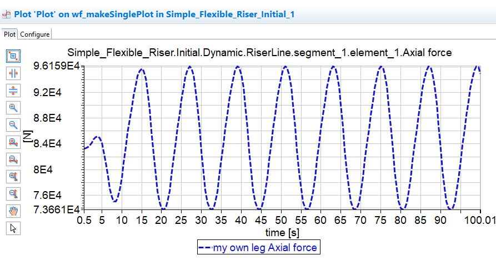Select the pan hand tool

14,211
